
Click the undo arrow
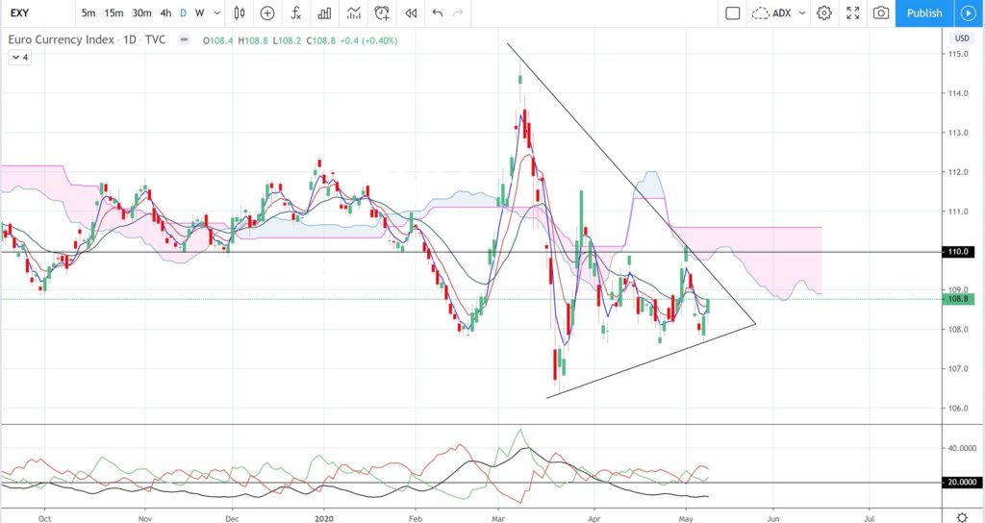click(438, 12)
